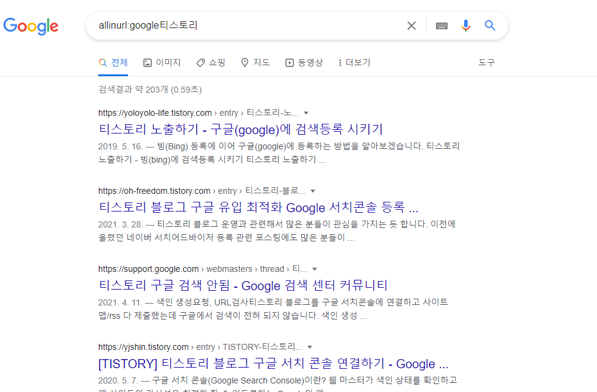Click snippet text dated 2021. 4. 11.
This screenshot has height=392, width=597.
tap(273, 308)
